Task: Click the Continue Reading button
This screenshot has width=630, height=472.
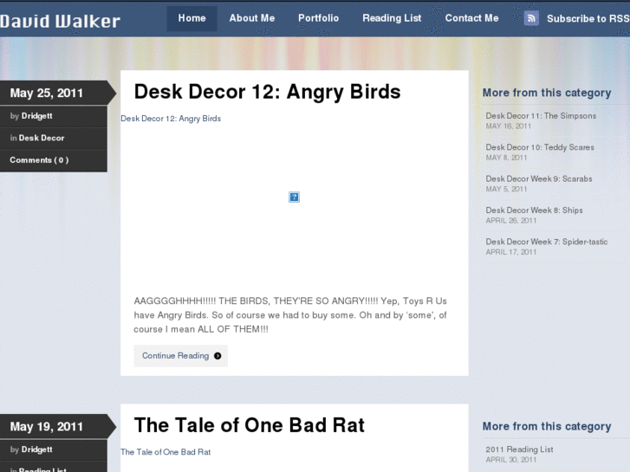Action: [181, 356]
